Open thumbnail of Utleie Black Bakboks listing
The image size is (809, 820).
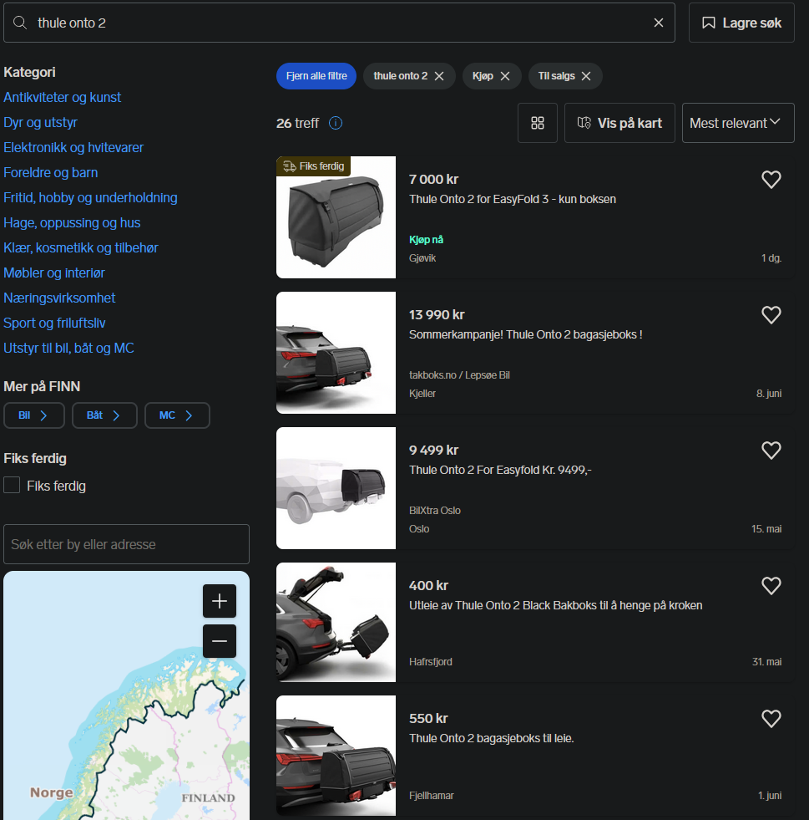[336, 623]
